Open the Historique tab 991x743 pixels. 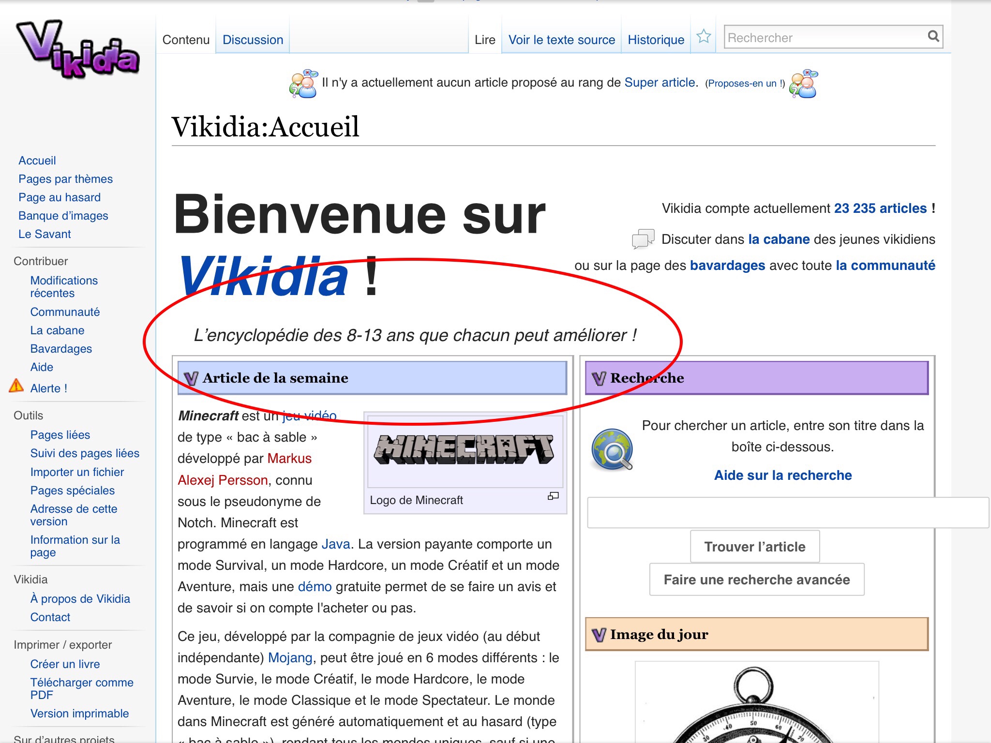click(656, 40)
